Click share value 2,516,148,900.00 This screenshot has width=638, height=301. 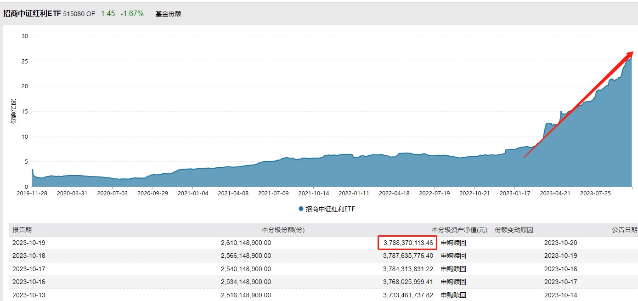[246, 295]
